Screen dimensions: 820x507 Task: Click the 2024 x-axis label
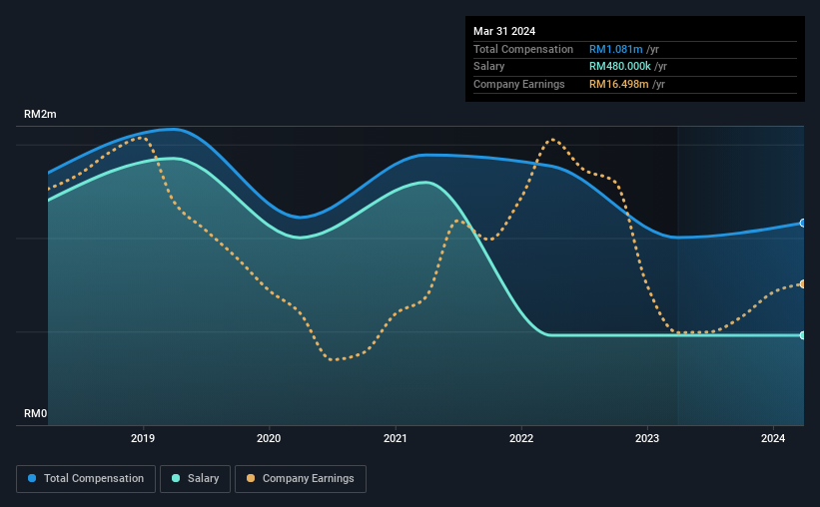click(773, 438)
